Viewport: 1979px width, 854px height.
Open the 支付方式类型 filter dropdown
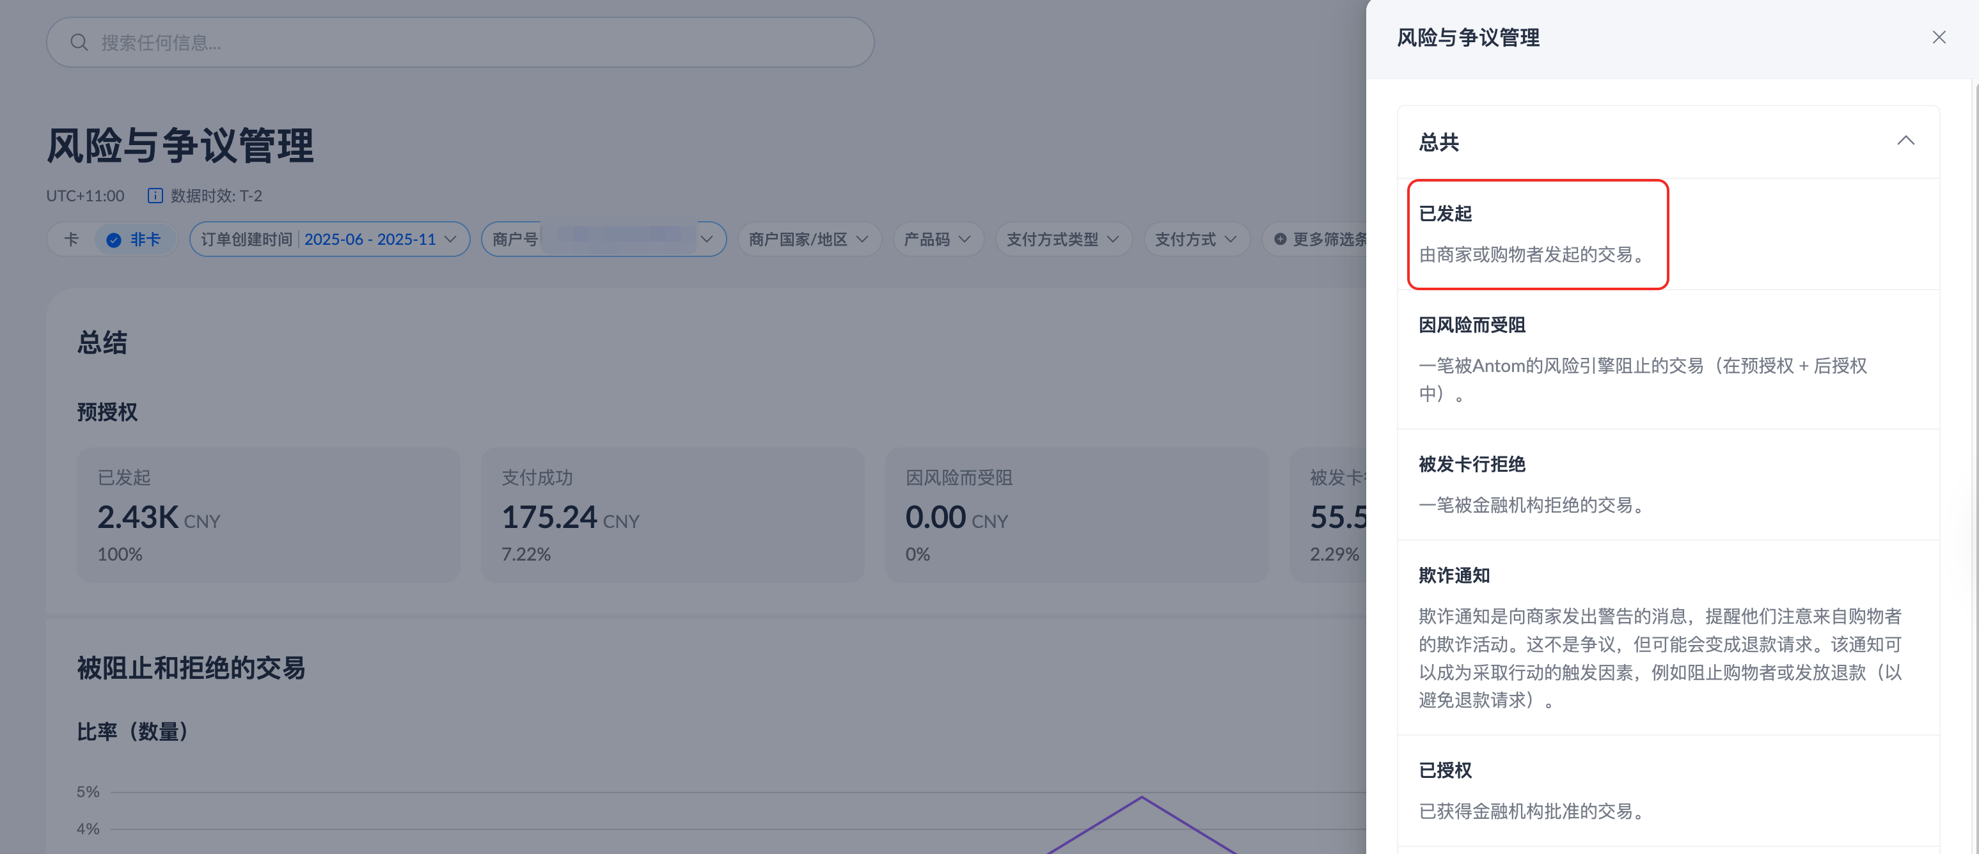[1062, 240]
